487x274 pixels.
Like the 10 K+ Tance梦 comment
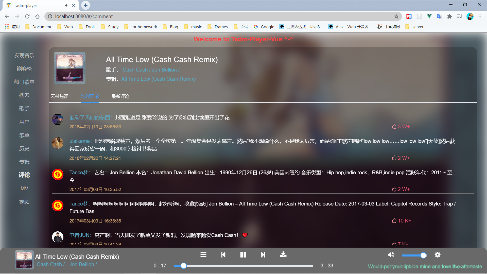(394, 220)
